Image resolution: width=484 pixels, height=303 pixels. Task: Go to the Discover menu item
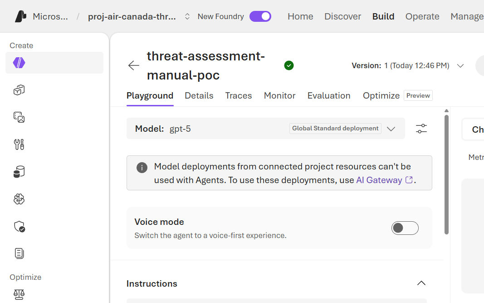tap(342, 16)
